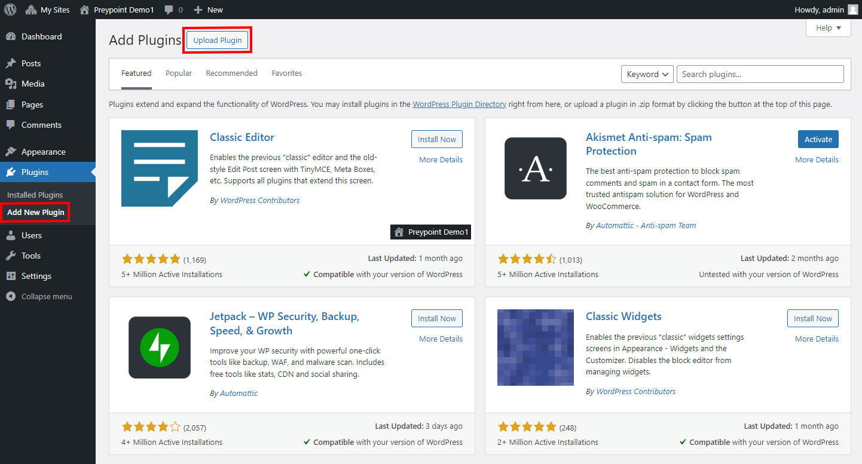This screenshot has width=862, height=464.
Task: Open the Tools sidebar menu
Action: click(x=30, y=256)
